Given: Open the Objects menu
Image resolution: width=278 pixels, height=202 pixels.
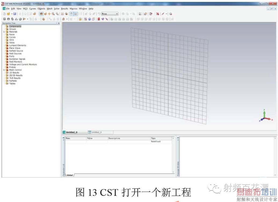Looking at the screenshot, I should [41, 9].
